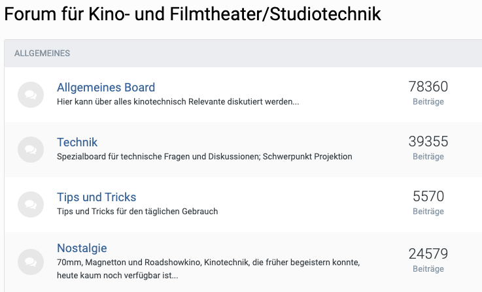Click Beiträge label under 78360
This screenshot has height=292, width=482.
coord(428,102)
